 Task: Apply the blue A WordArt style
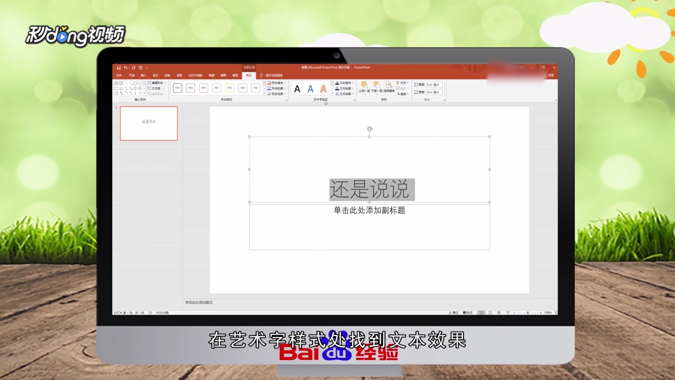[311, 89]
